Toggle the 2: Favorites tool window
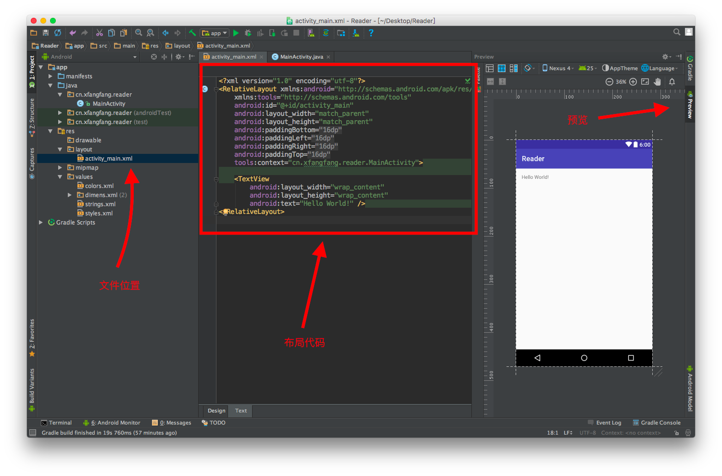The width and height of the screenshot is (722, 476). point(32,338)
